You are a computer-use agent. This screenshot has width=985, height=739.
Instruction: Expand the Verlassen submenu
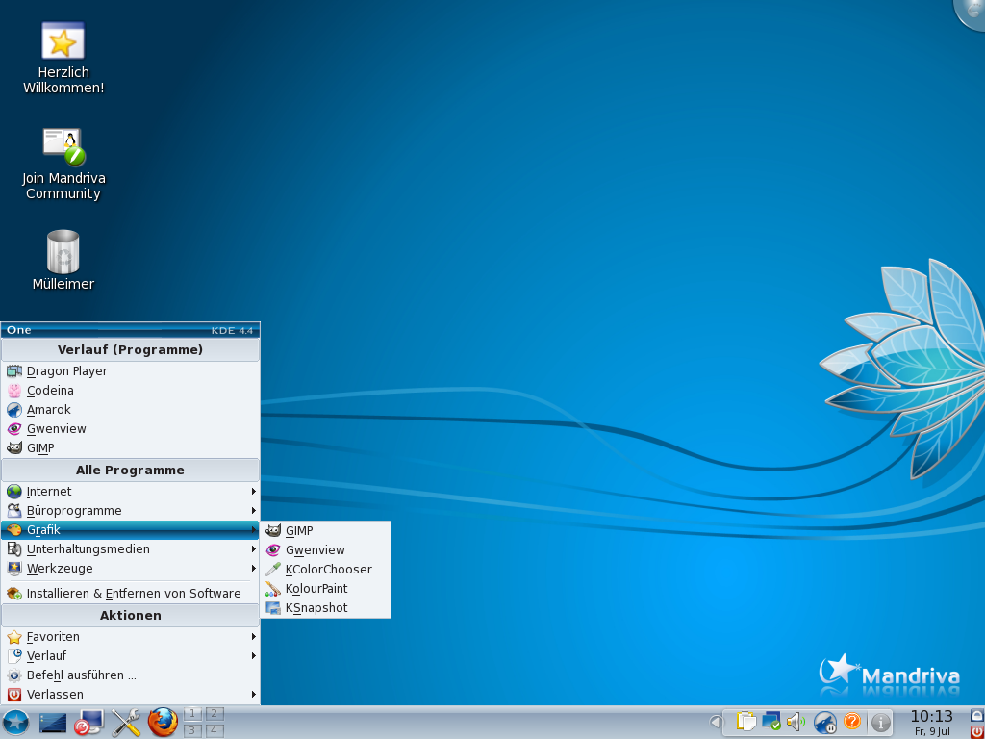coord(130,695)
